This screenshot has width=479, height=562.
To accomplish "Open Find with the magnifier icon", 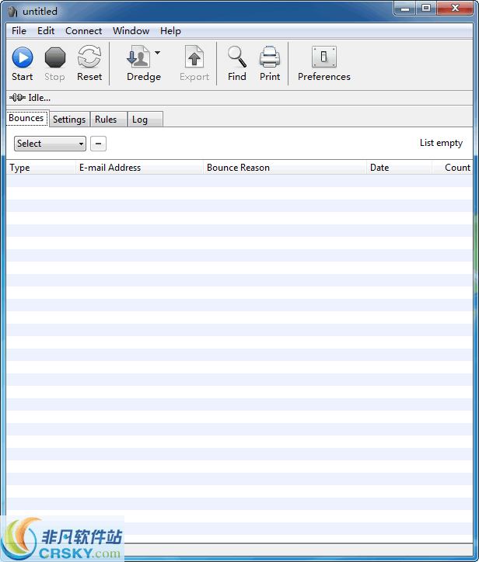I will [x=237, y=57].
